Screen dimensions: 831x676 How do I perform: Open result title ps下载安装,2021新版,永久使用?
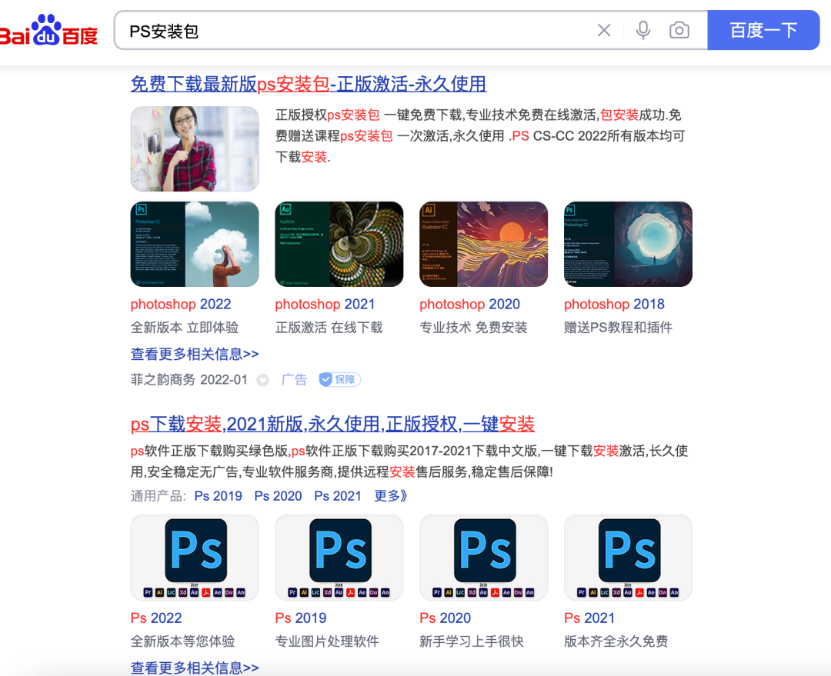(332, 424)
